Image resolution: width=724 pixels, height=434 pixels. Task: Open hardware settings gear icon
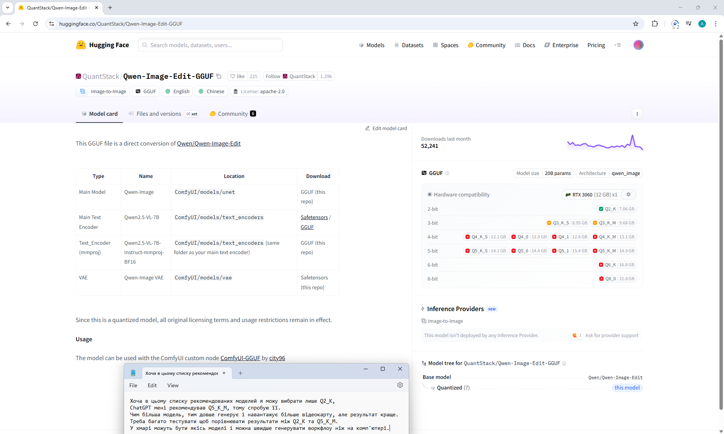pyautogui.click(x=628, y=195)
